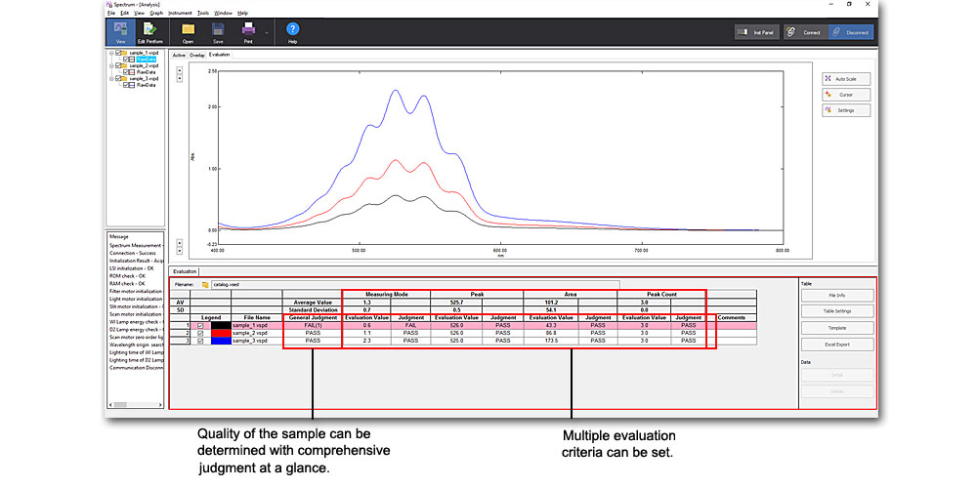Switch to the Overlay tab
977x488 pixels.
point(197,55)
